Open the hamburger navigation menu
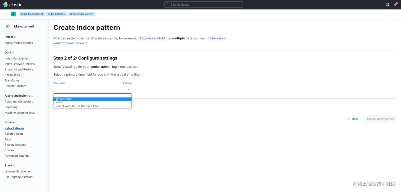401x192 pixels. point(6,14)
